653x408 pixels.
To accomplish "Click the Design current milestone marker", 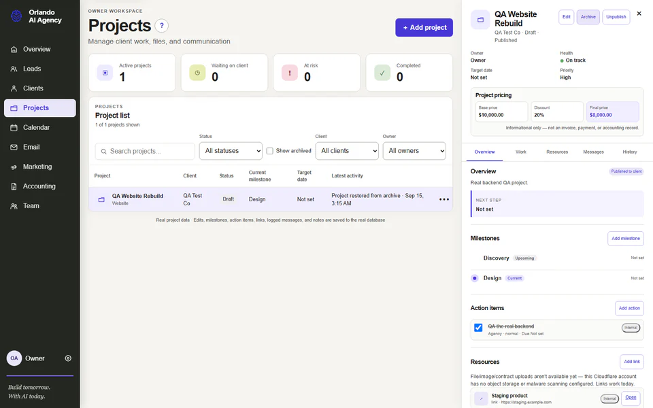I will (x=474, y=278).
